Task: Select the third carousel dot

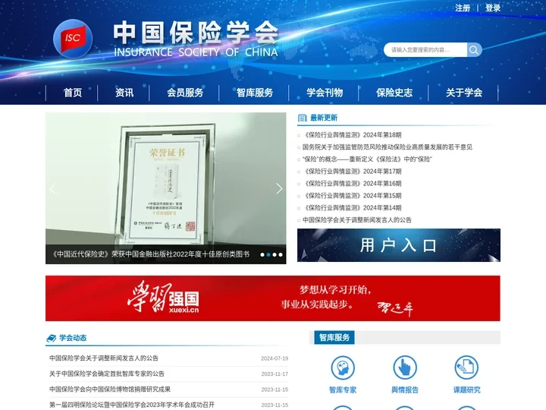Action: pos(275,255)
